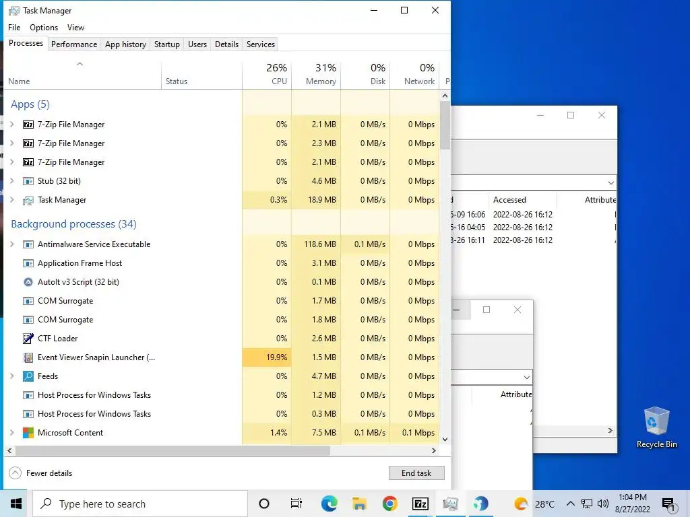The image size is (690, 517).
Task: Click the horizontal scrollbar right arrow
Action: 434,450
